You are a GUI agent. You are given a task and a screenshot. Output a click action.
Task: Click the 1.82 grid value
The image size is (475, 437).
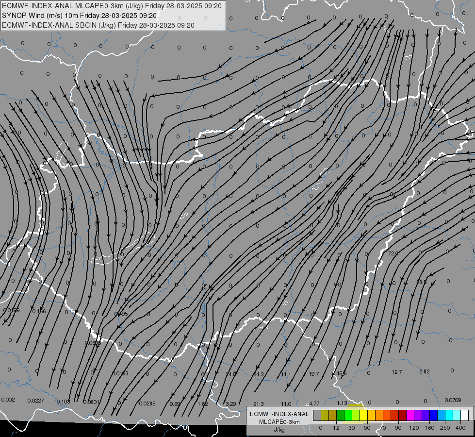coord(203,404)
